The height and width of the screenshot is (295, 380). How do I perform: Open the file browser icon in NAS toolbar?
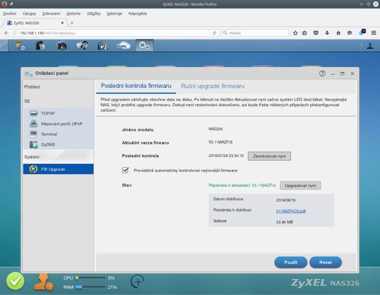click(x=40, y=45)
